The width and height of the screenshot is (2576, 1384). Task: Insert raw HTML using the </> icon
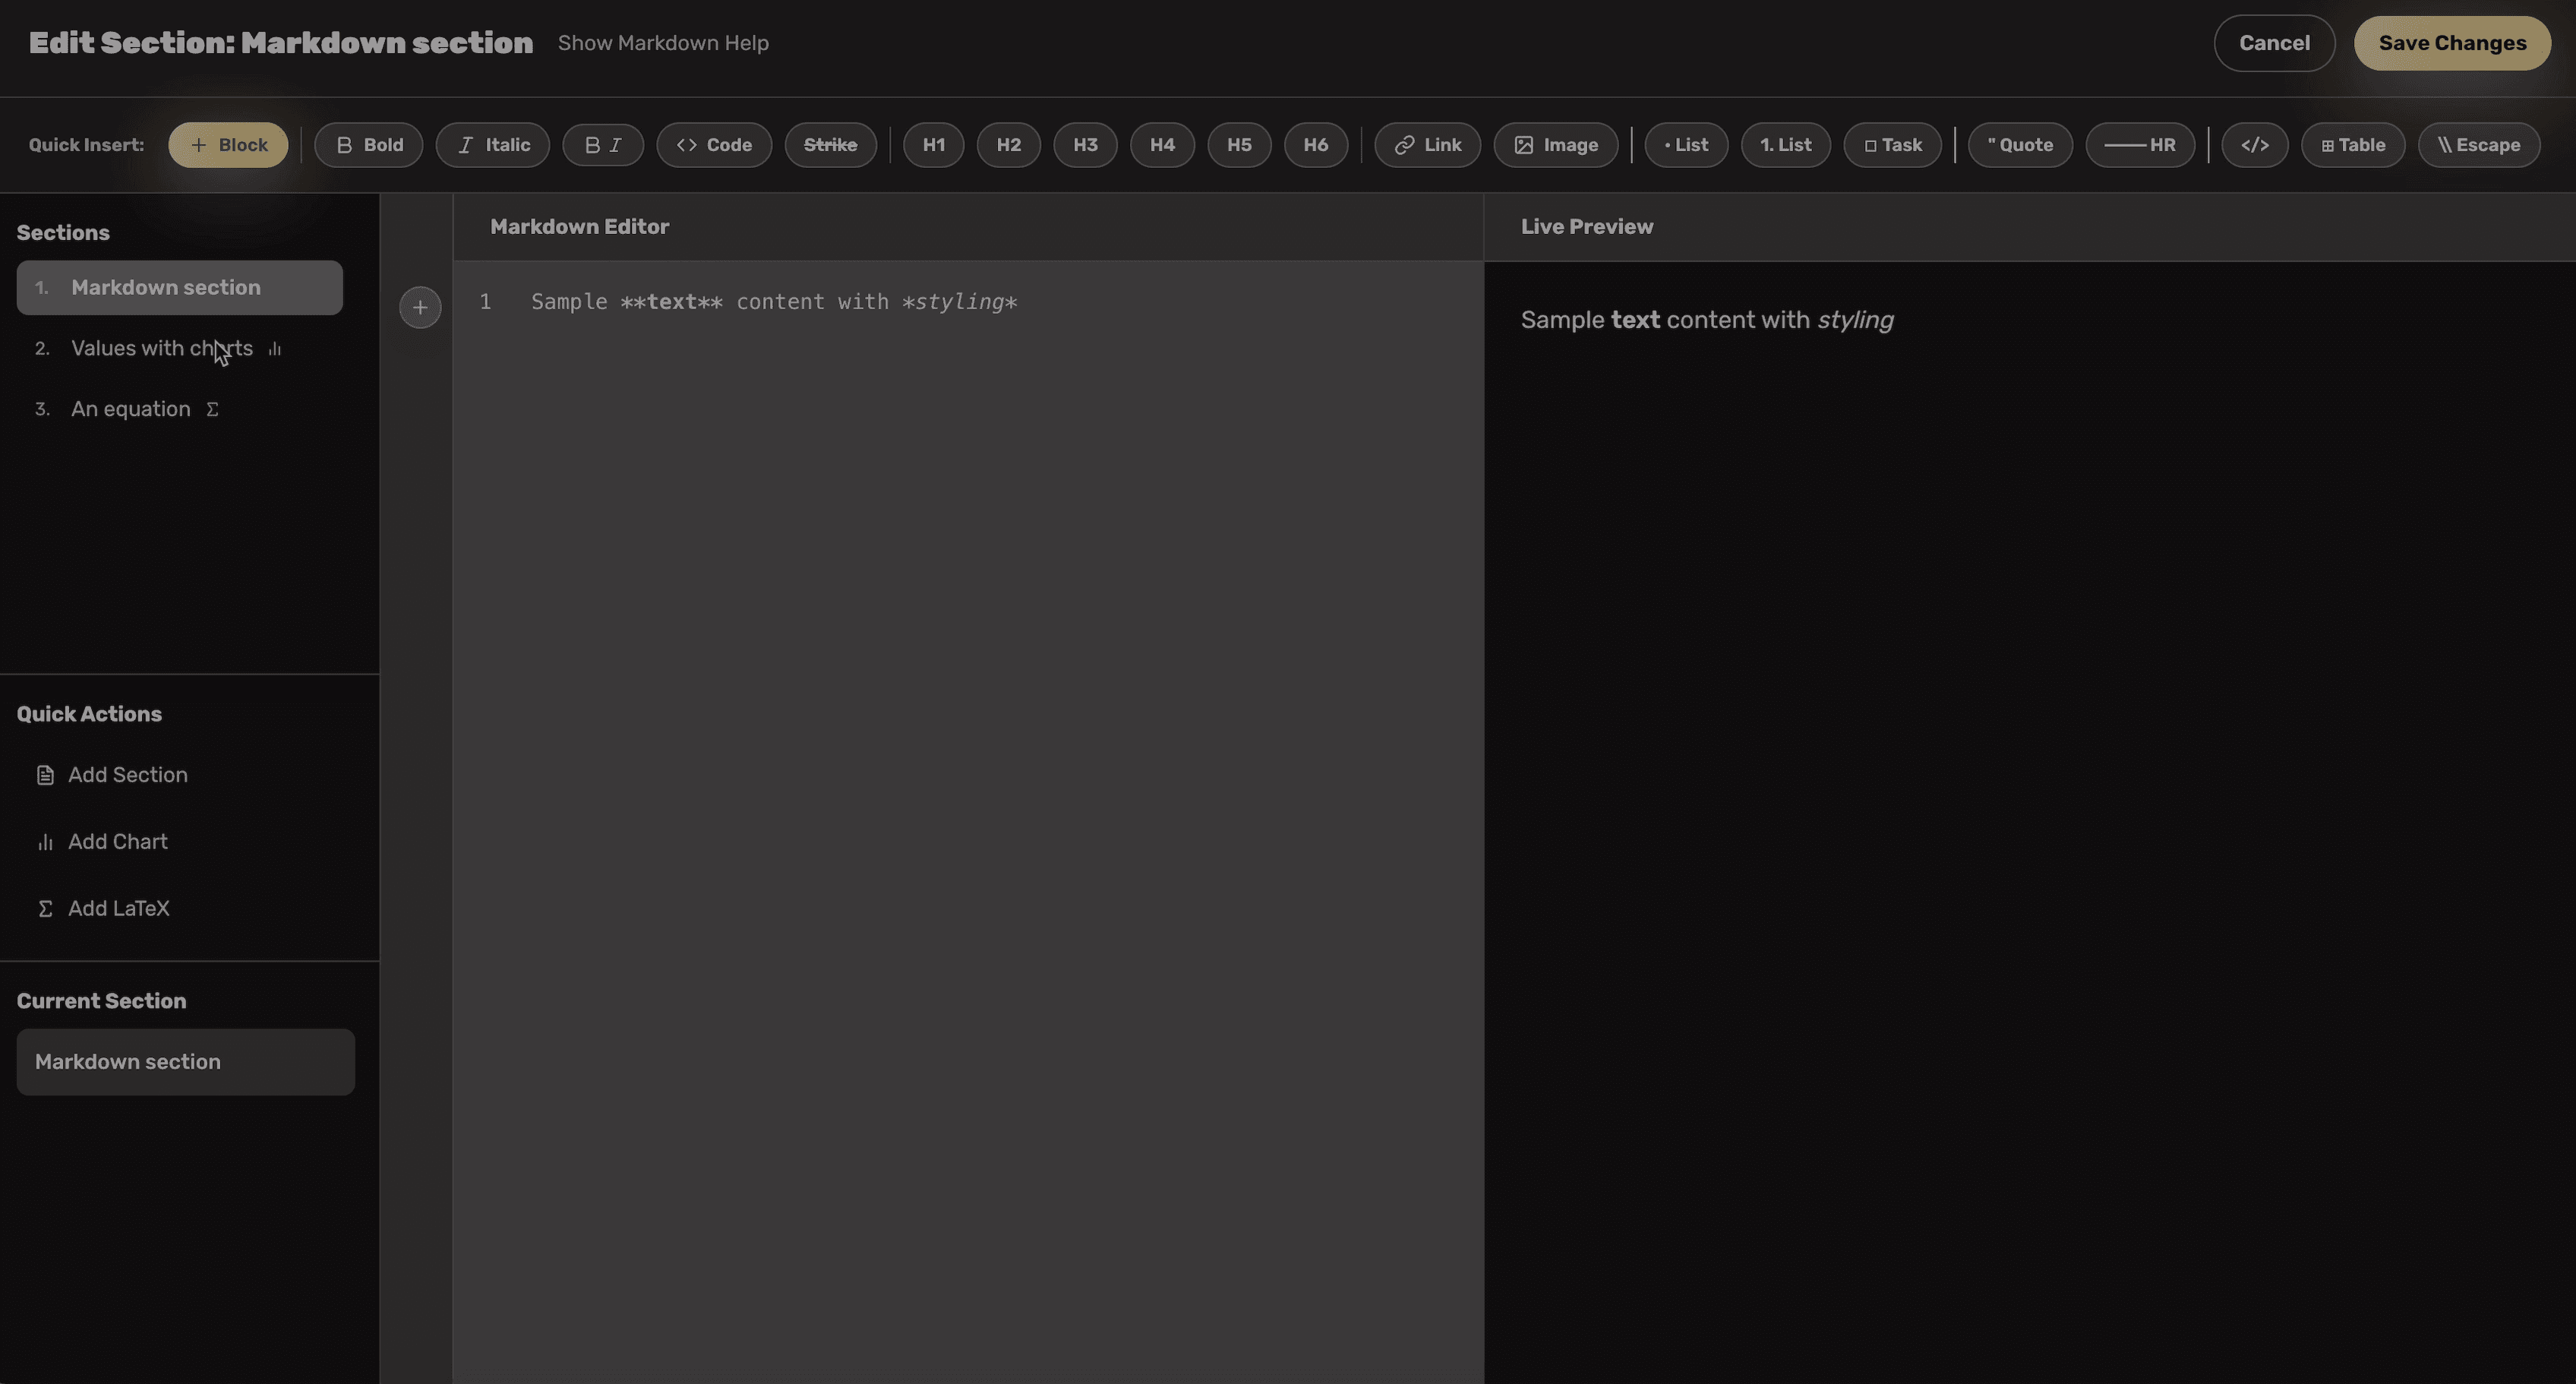2254,144
